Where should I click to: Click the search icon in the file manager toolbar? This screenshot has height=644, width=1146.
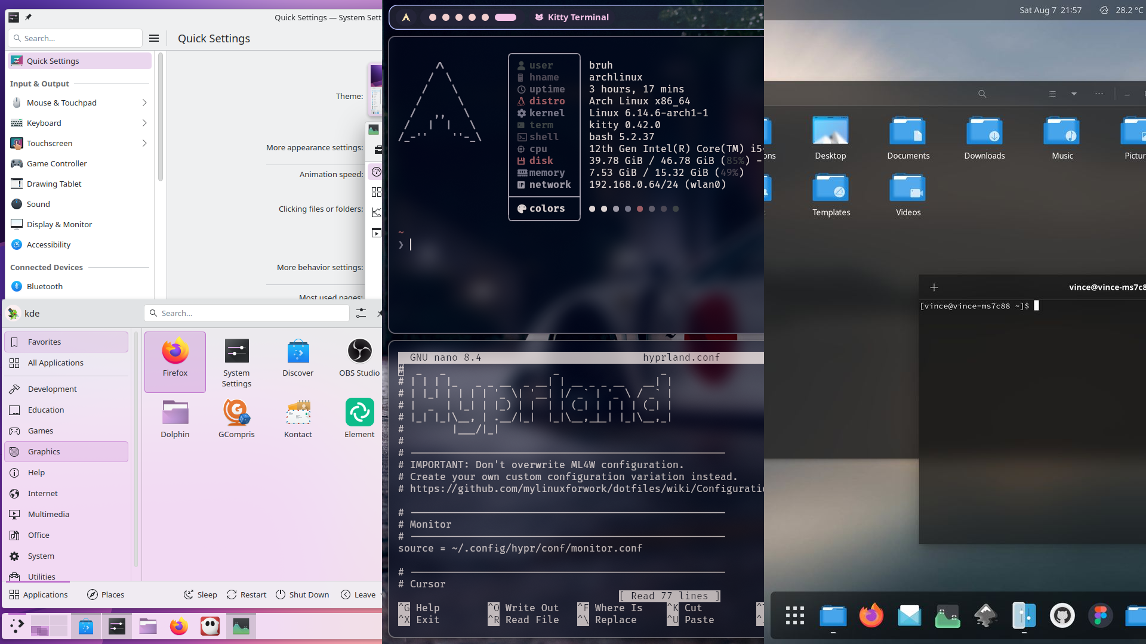click(x=982, y=94)
